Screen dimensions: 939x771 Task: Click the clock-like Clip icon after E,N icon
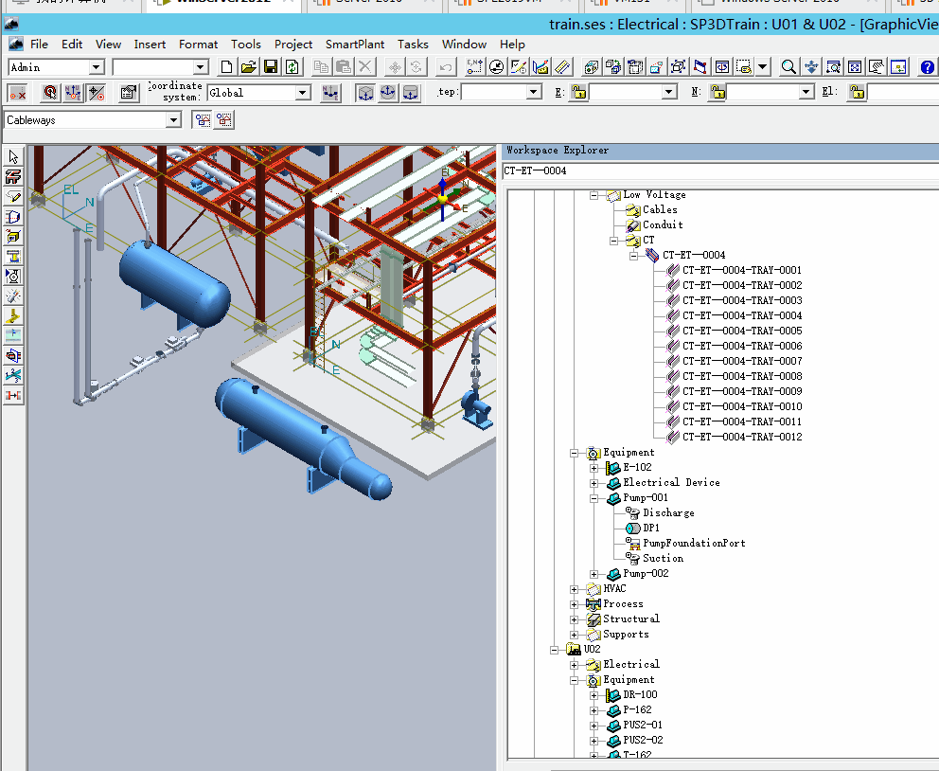click(x=496, y=67)
